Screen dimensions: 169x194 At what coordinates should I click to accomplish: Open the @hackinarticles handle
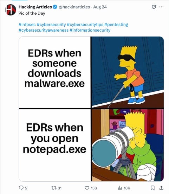click(74, 7)
